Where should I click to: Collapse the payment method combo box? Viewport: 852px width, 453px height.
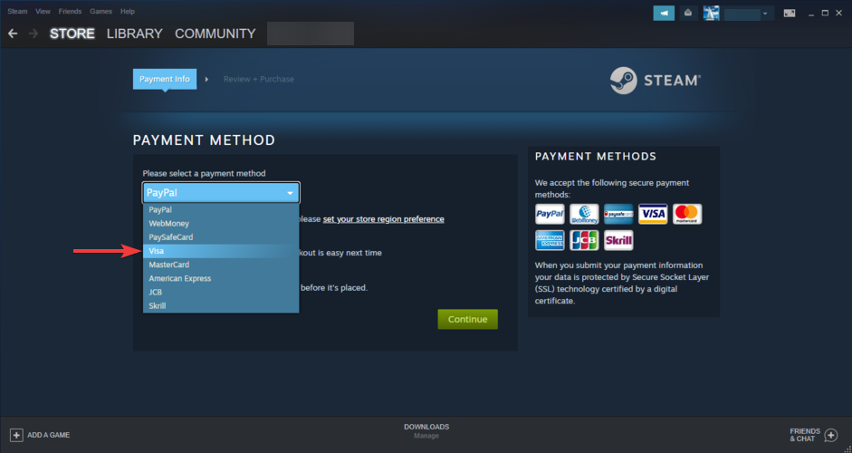pos(221,192)
